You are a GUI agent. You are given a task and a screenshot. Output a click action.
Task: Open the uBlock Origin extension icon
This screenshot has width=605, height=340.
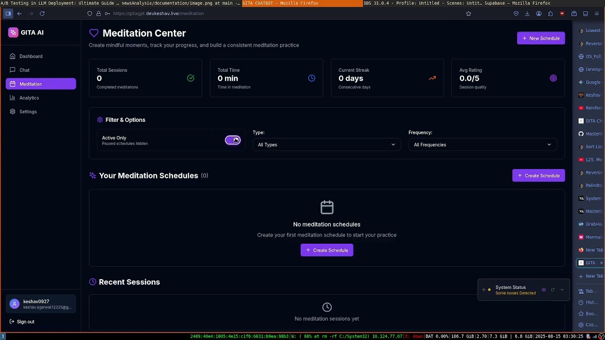(x=562, y=14)
